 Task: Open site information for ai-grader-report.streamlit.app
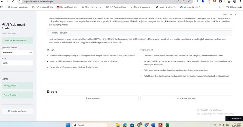(x=20, y=2)
